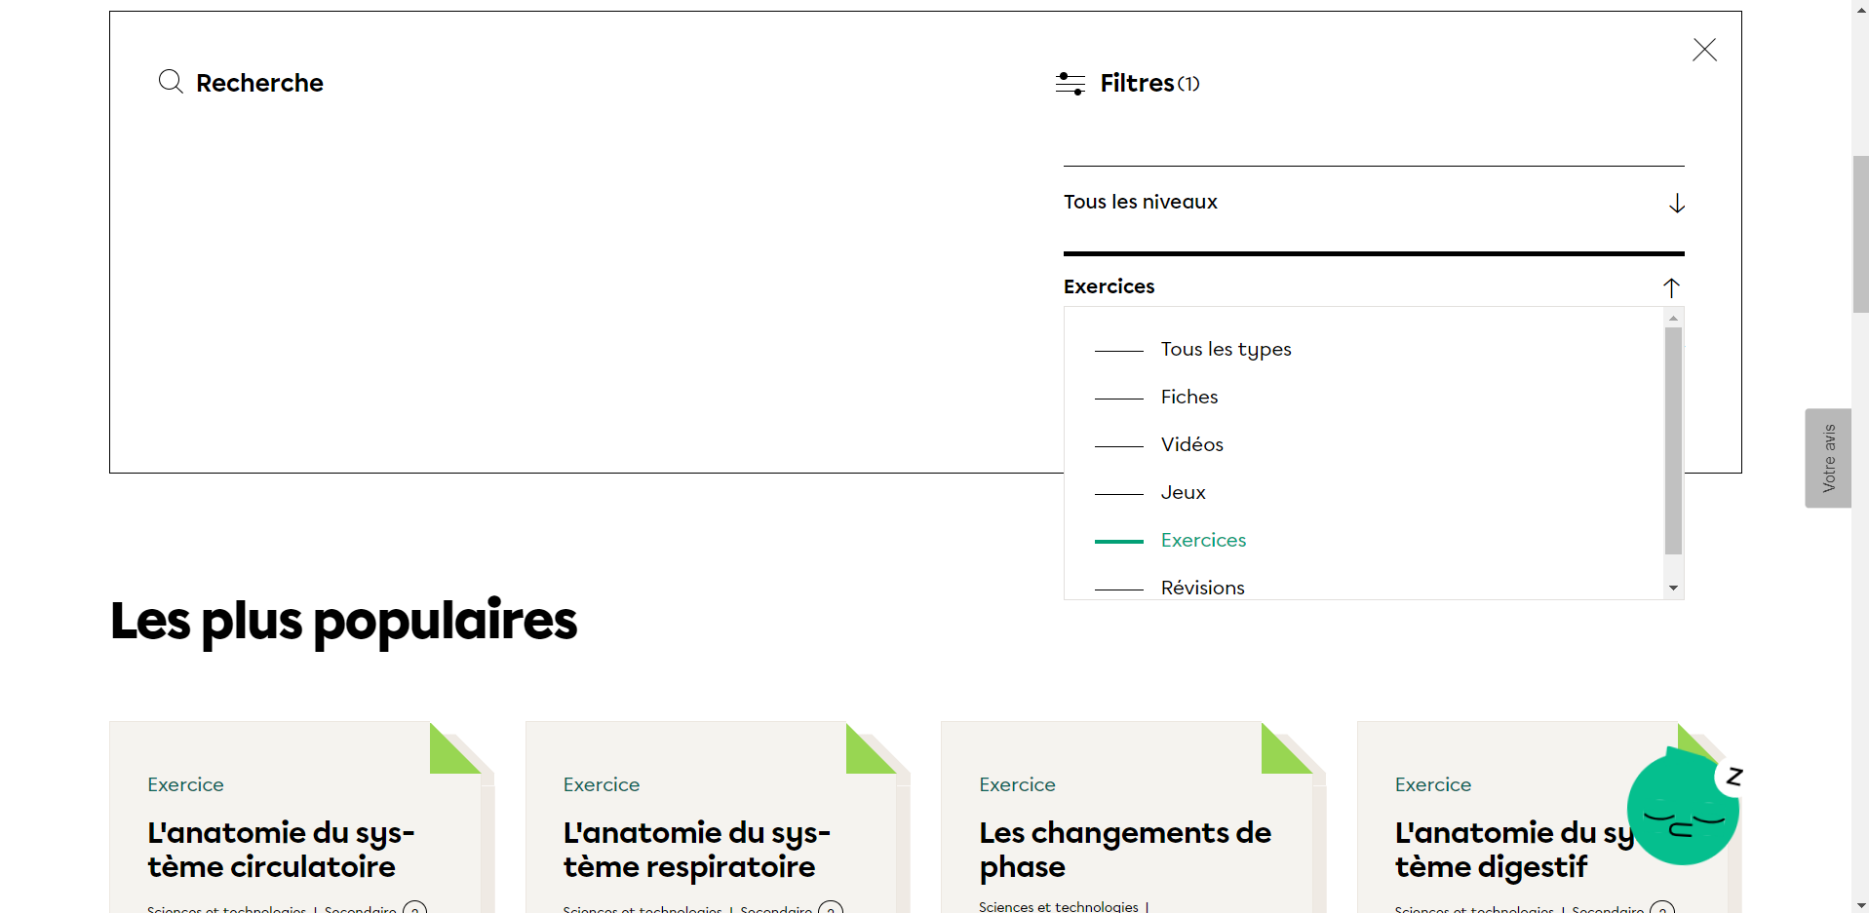Click the page scrollbar thumb

[x=1860, y=234]
